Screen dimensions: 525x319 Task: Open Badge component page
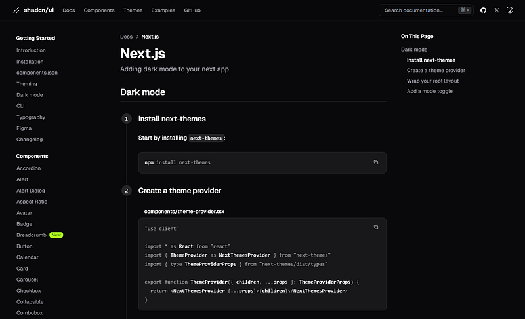(24, 224)
